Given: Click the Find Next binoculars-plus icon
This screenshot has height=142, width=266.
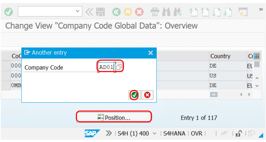Looking at the screenshot, I should click(x=178, y=12).
